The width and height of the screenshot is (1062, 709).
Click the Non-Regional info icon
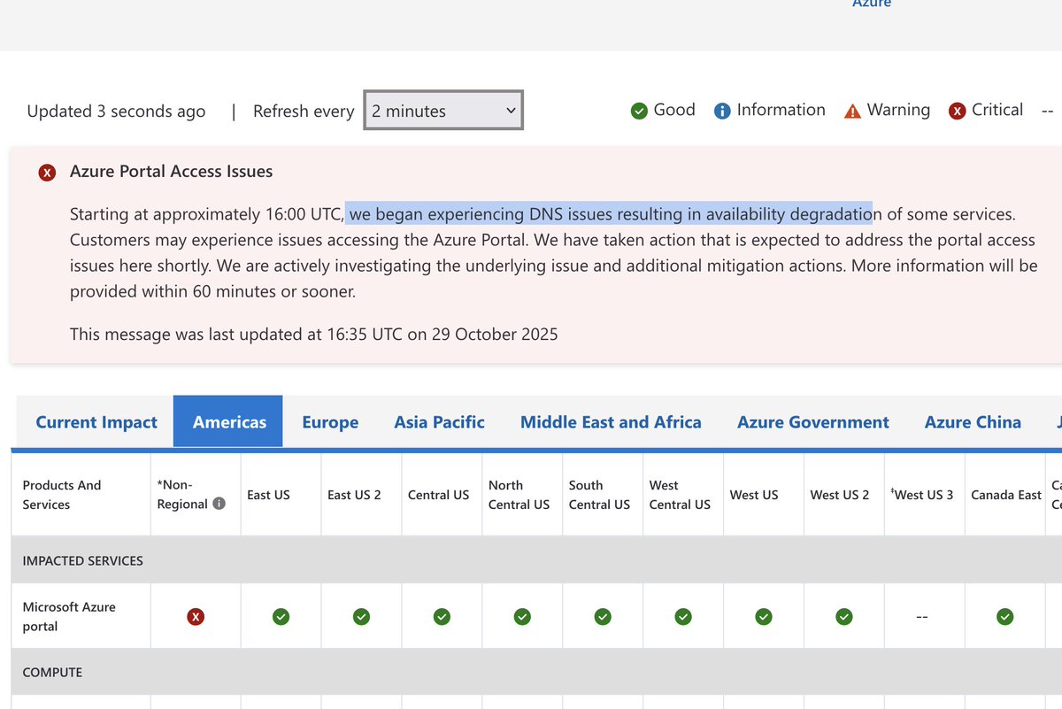point(219,504)
